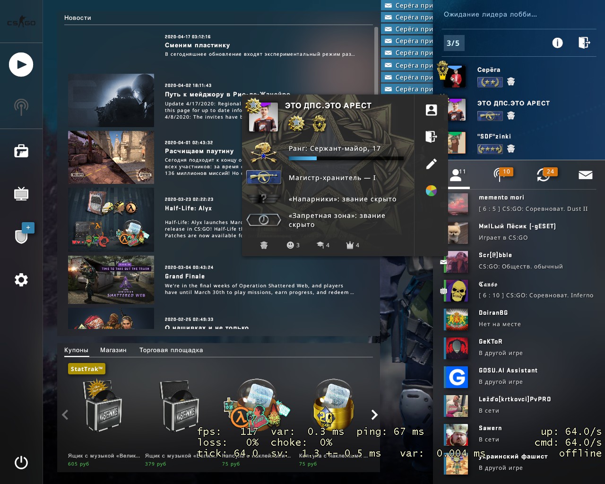This screenshot has height=484, width=605.
Task: Open the news article "Сменим пластинку"
Action: point(198,45)
